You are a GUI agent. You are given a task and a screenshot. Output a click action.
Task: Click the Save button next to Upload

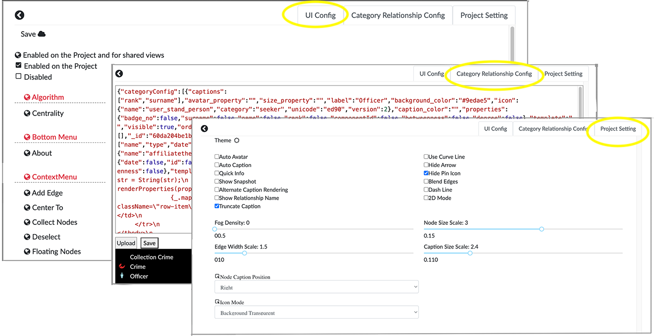tap(149, 243)
